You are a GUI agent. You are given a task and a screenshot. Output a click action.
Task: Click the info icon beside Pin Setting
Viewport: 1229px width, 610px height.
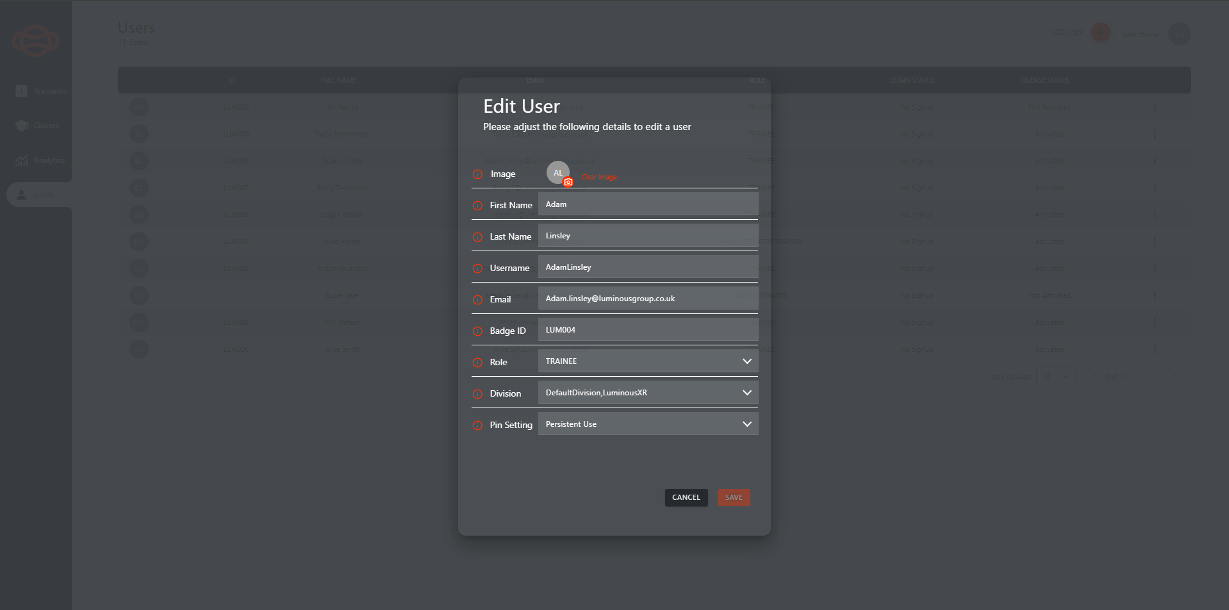coord(477,425)
